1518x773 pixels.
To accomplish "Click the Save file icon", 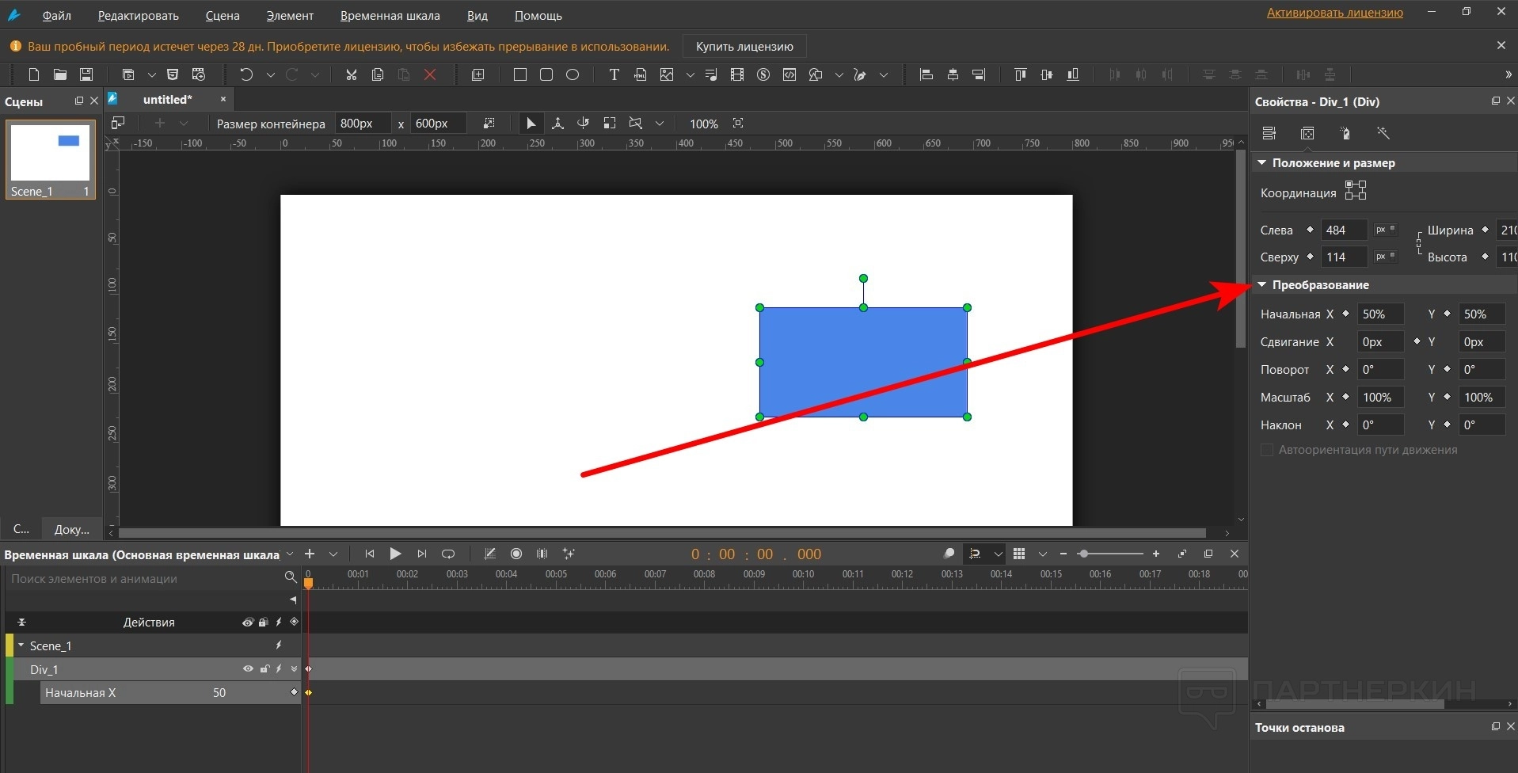I will [x=86, y=74].
